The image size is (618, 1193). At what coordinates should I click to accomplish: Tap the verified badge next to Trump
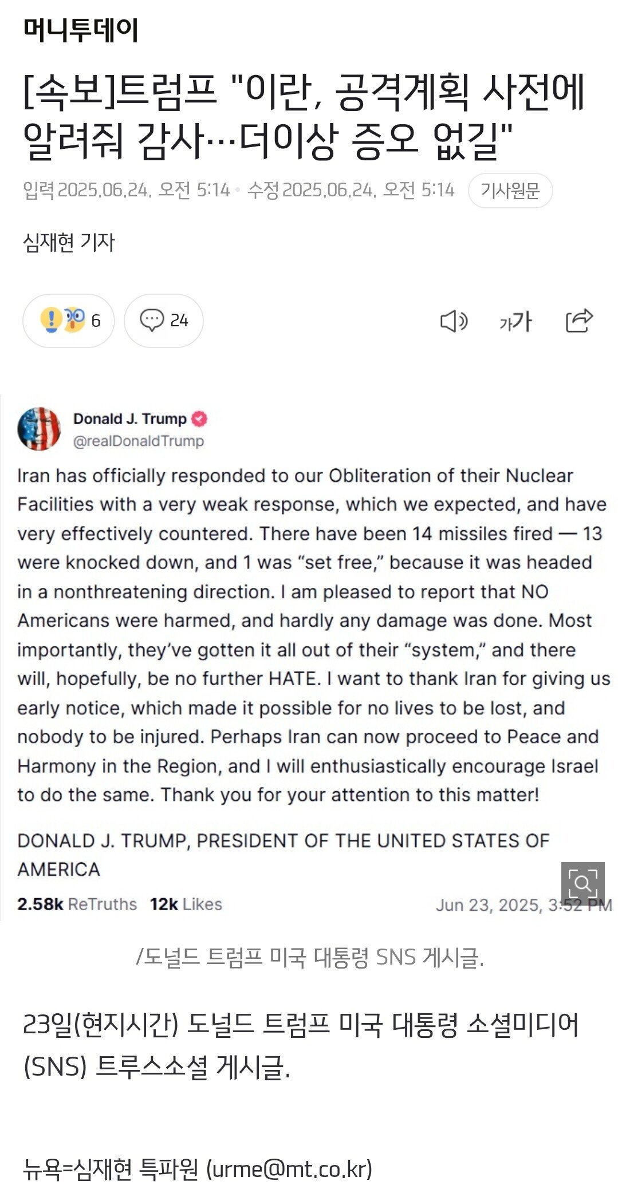coord(199,419)
